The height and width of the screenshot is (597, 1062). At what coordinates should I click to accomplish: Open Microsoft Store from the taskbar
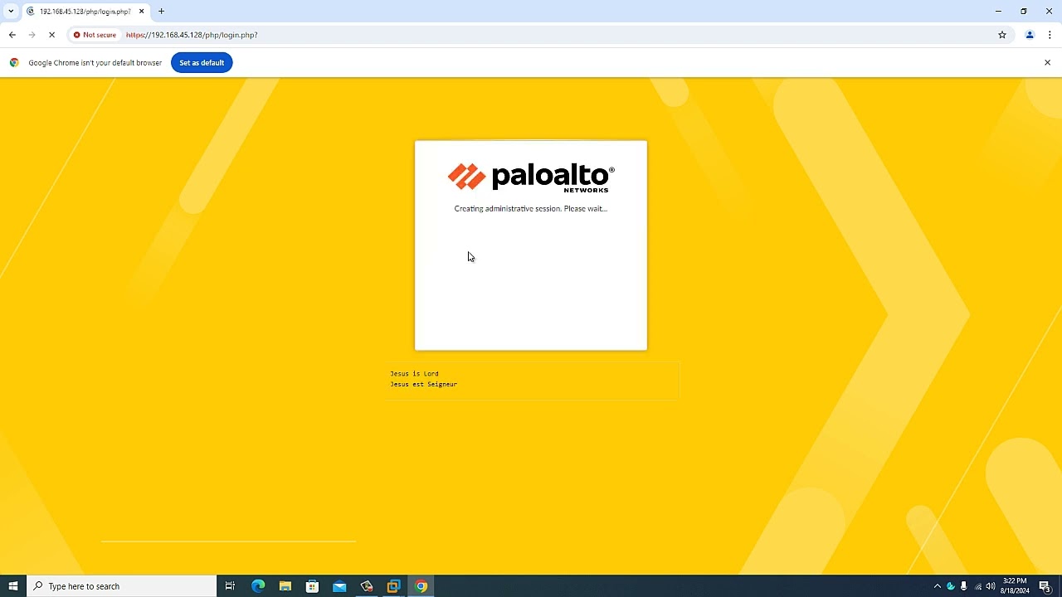[312, 586]
